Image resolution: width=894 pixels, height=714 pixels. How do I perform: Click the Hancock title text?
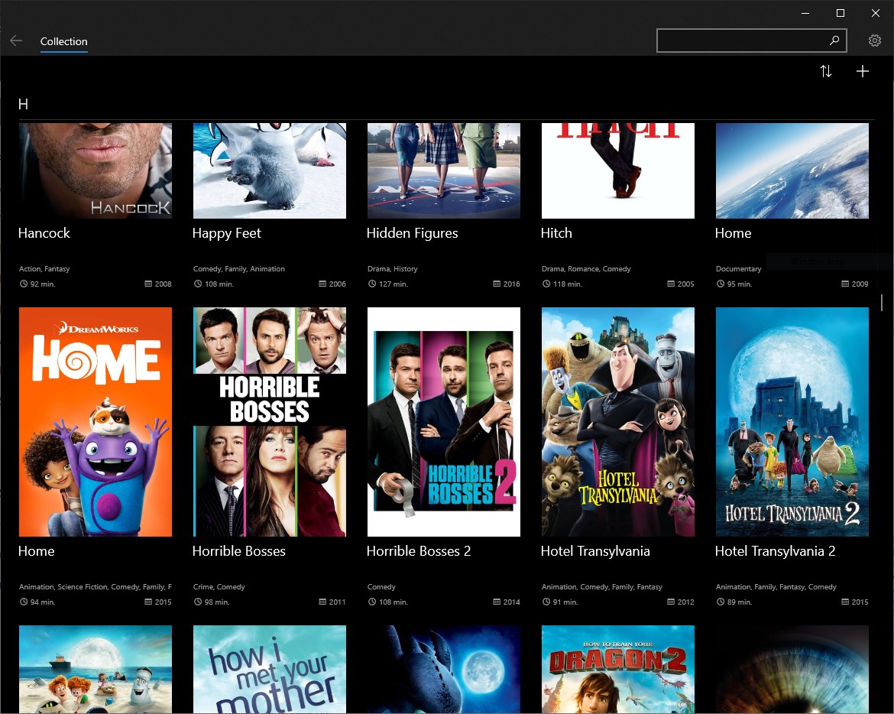coord(44,233)
